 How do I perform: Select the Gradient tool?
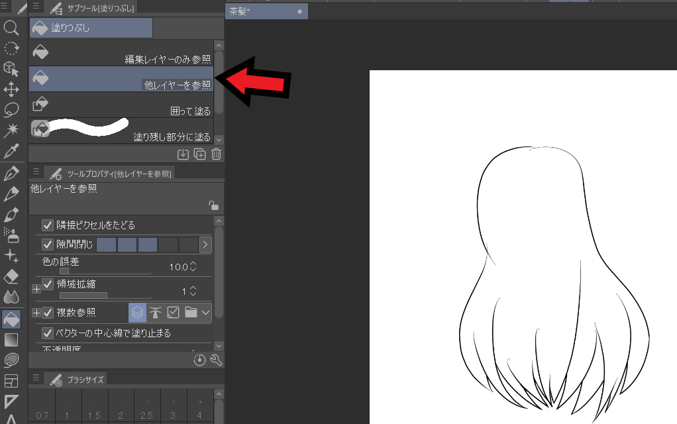coord(11,340)
